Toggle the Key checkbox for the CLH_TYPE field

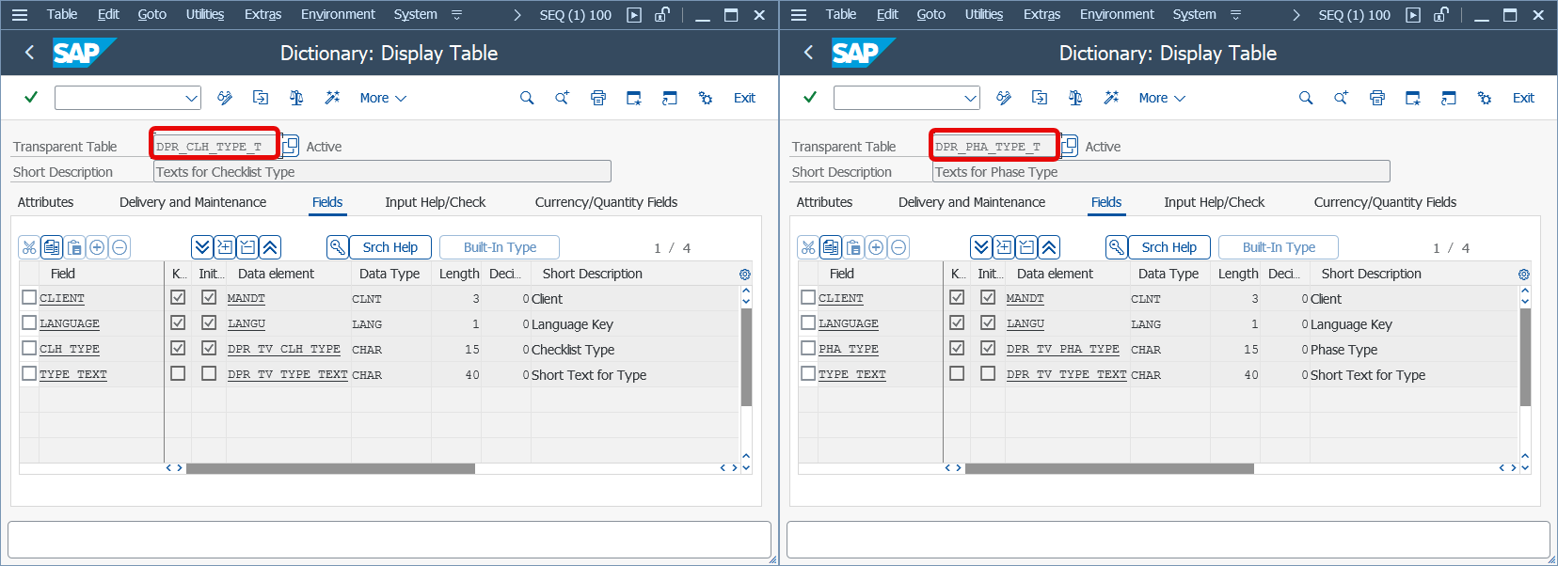(178, 349)
